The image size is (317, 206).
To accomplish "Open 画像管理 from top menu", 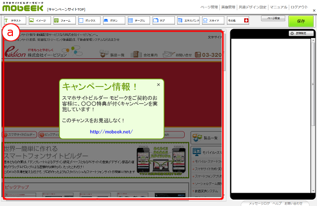I will pos(228,7).
